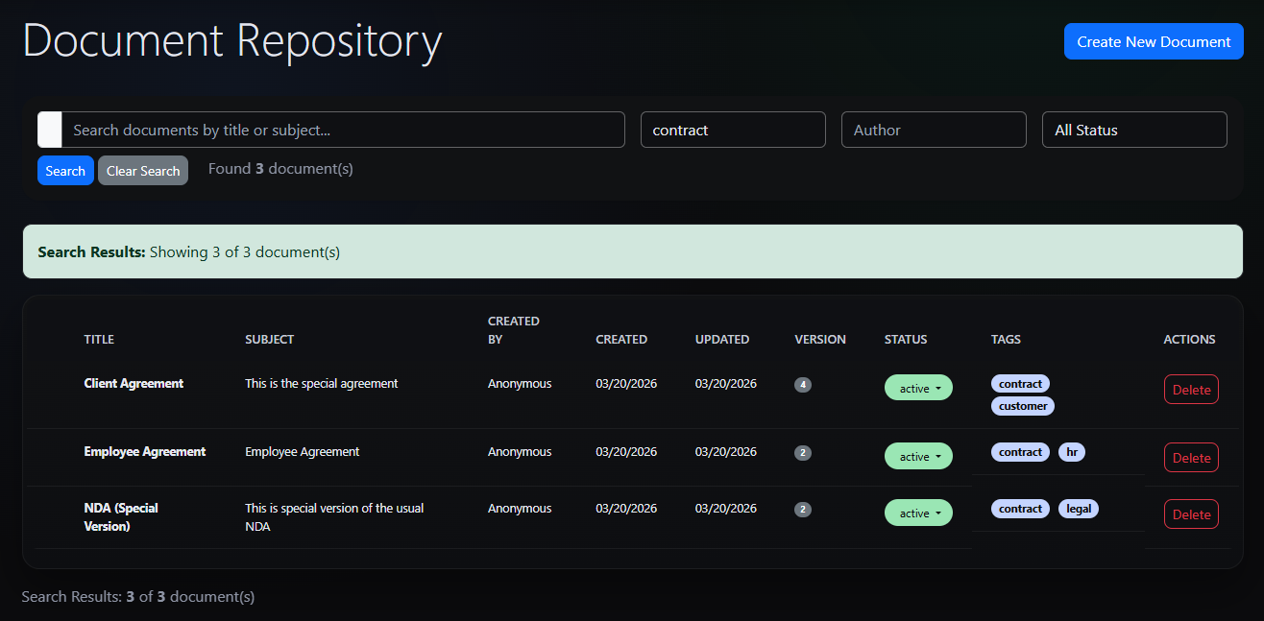Image resolution: width=1264 pixels, height=621 pixels.
Task: Delete the Employee Agreement document
Action: pyautogui.click(x=1191, y=457)
